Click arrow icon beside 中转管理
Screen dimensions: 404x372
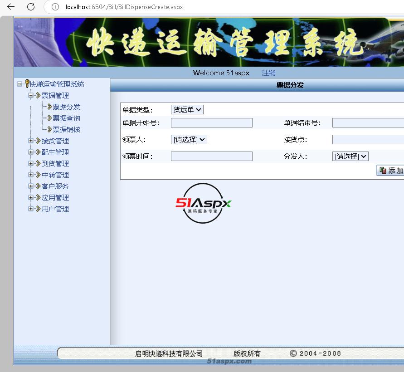tap(39, 175)
